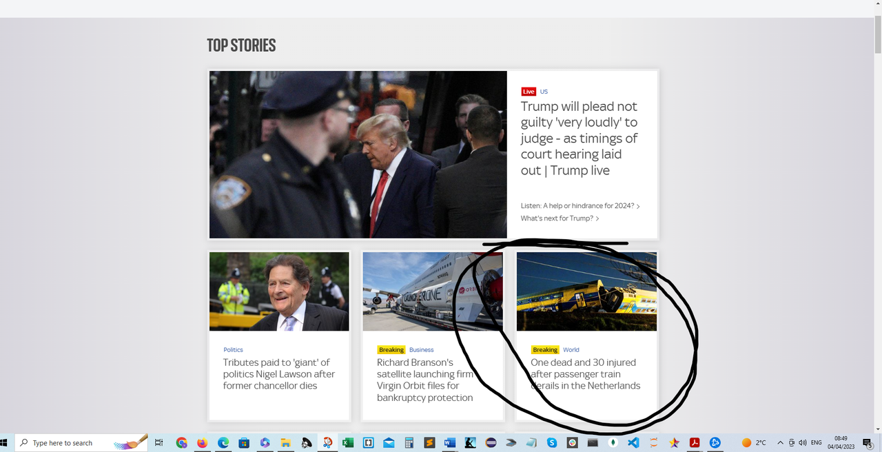The height and width of the screenshot is (452, 882).
Task: Click the US category tag
Action: click(x=544, y=92)
